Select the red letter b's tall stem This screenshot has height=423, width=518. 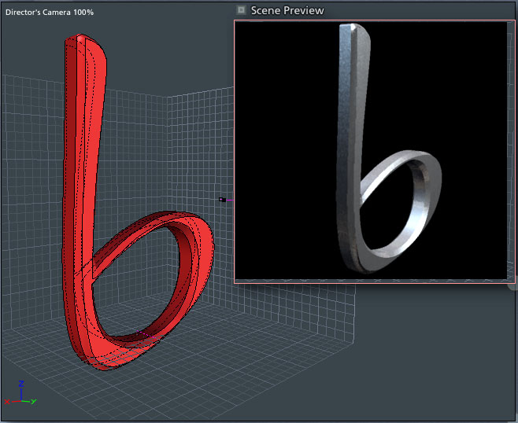pos(77,157)
